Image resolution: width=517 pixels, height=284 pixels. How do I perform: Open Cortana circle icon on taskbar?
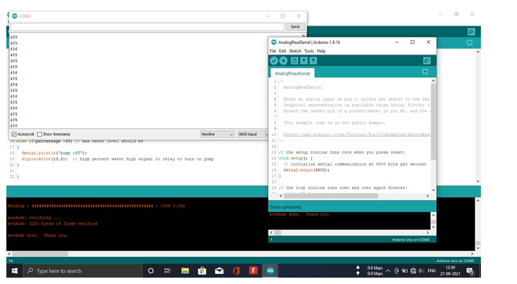point(151,271)
